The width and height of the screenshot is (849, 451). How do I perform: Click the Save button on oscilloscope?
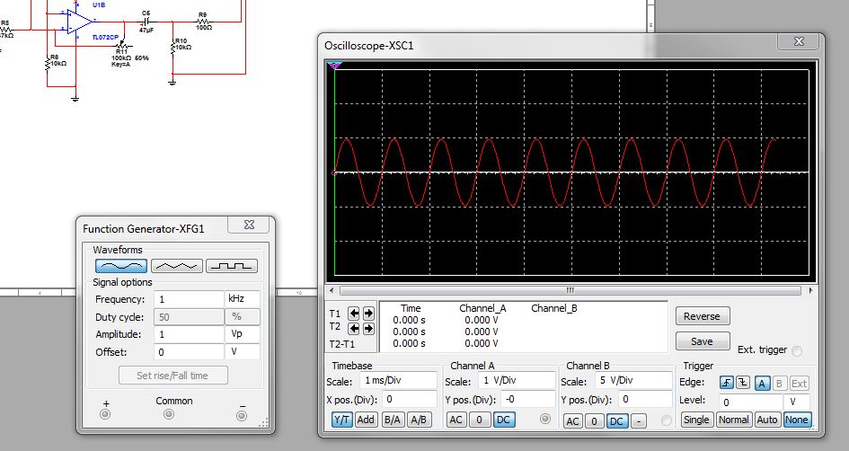pyautogui.click(x=703, y=341)
